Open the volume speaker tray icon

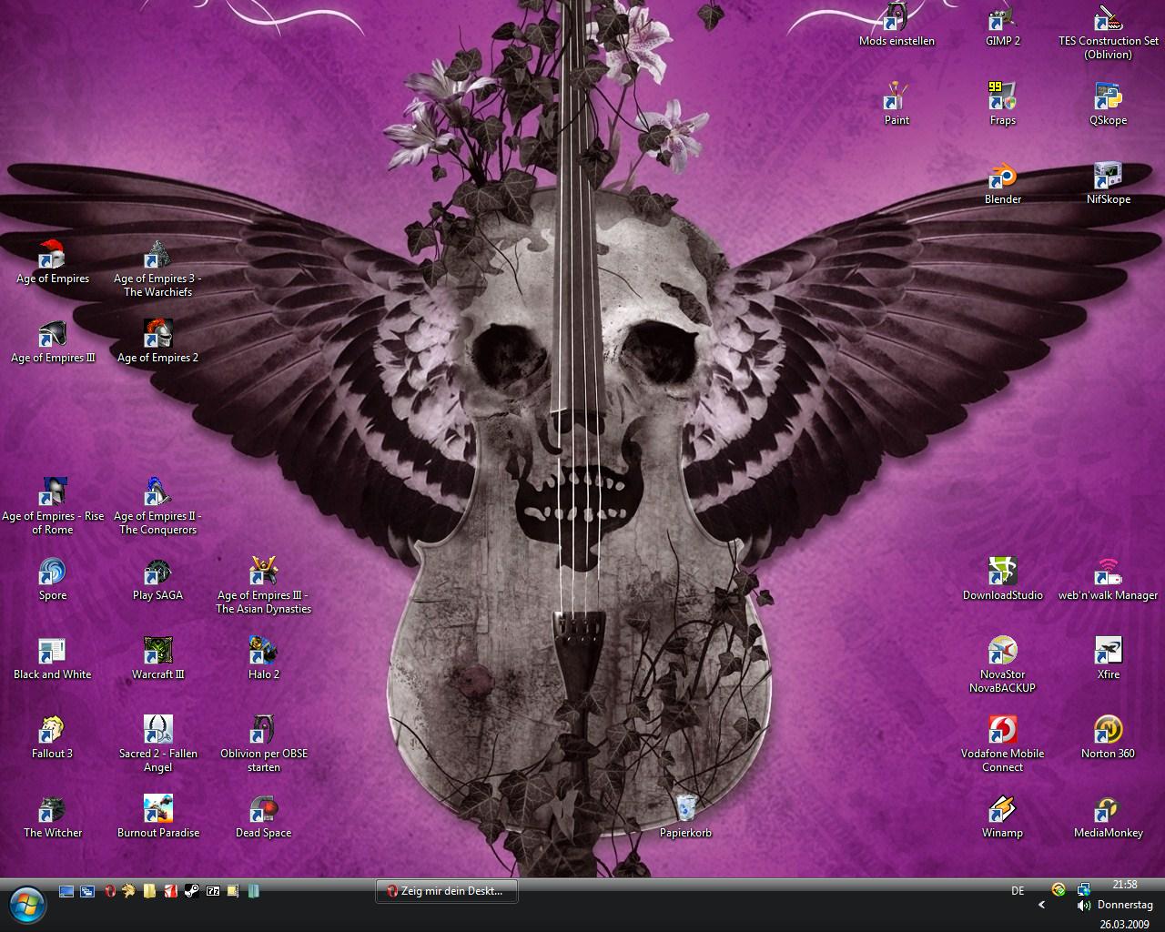[x=1083, y=906]
